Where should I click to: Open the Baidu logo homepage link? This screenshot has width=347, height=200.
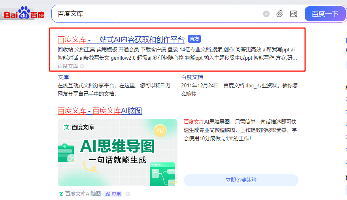point(24,13)
